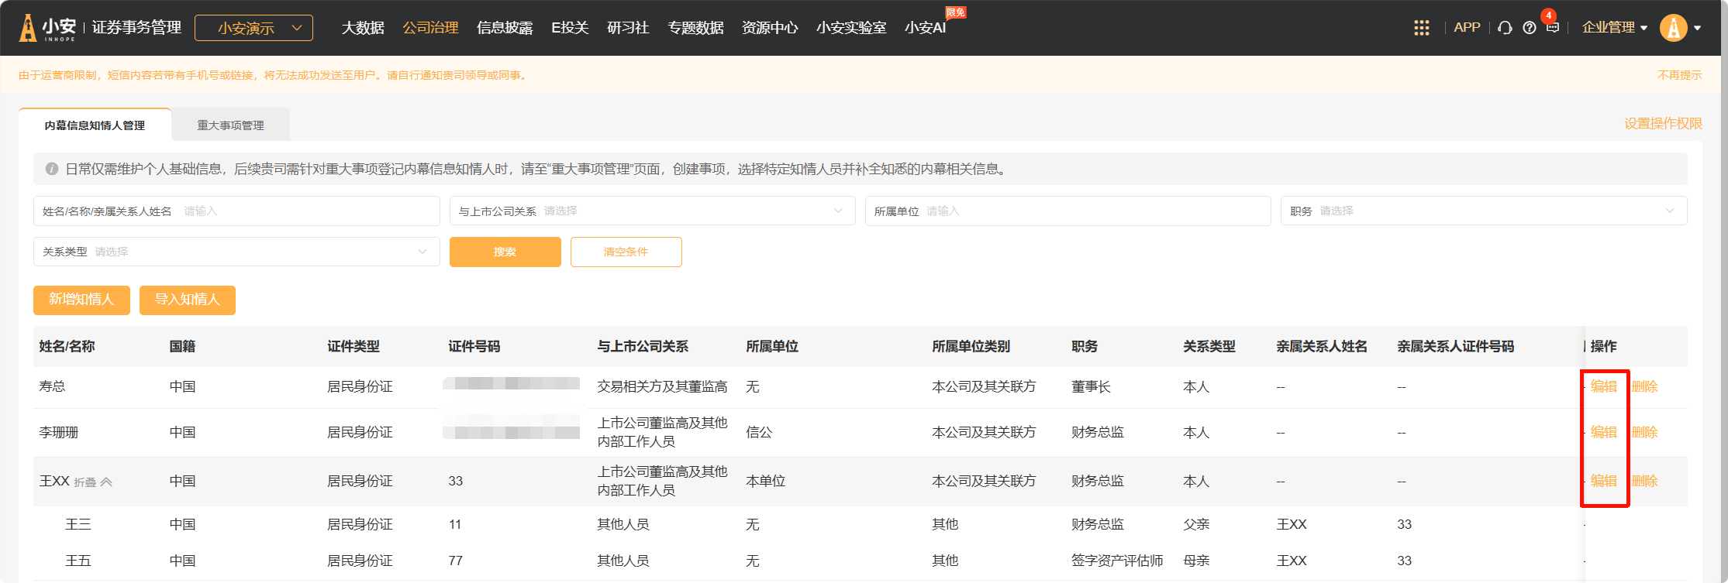Switch to the 重大事项管理 tab

pyautogui.click(x=230, y=125)
